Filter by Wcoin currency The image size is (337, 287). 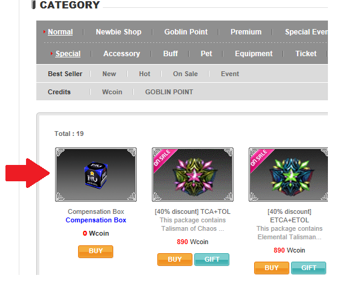tap(112, 92)
